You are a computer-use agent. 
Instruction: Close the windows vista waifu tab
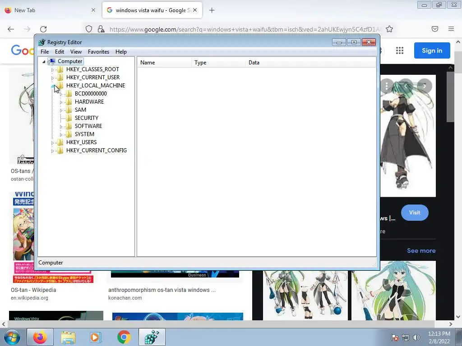(195, 10)
